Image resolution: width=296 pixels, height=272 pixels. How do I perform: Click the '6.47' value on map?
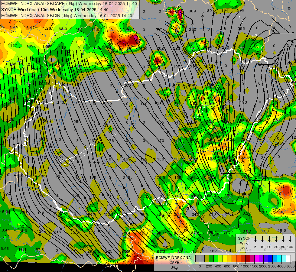click(31, 28)
